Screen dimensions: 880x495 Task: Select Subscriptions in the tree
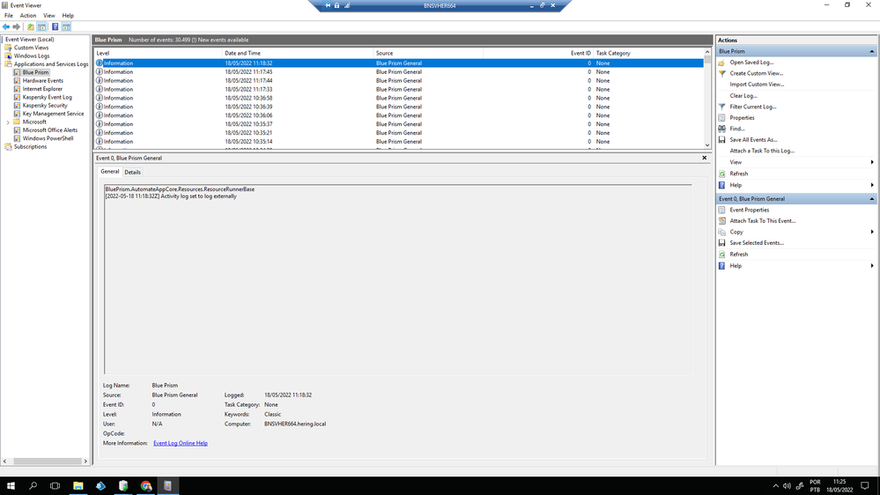click(x=30, y=146)
